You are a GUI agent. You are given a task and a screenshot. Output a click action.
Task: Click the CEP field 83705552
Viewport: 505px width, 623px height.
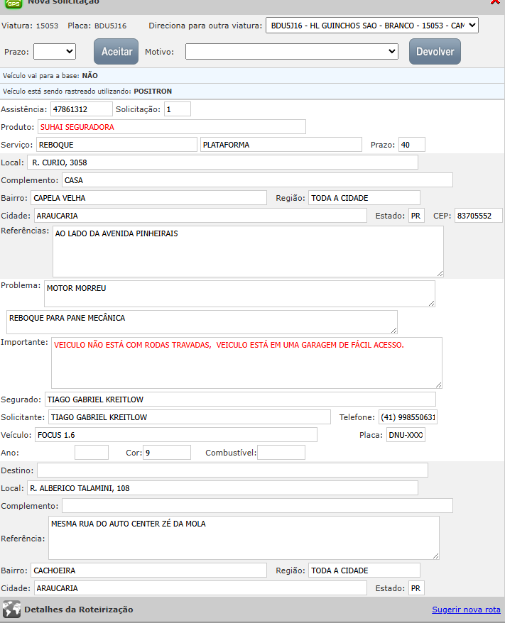[x=478, y=216]
